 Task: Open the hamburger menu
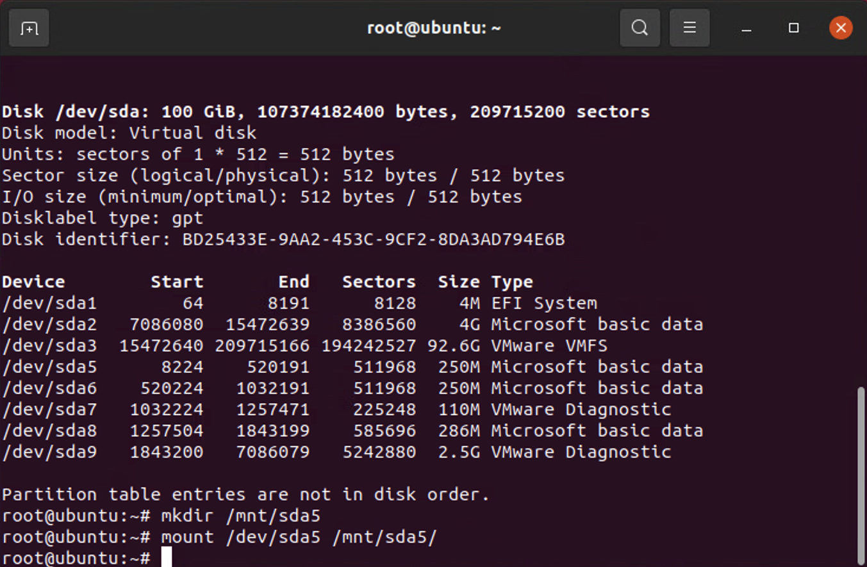[x=689, y=28]
